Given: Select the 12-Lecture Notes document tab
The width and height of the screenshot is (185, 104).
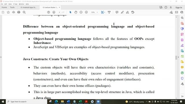Looking at the screenshot, I should [x=50, y=7].
